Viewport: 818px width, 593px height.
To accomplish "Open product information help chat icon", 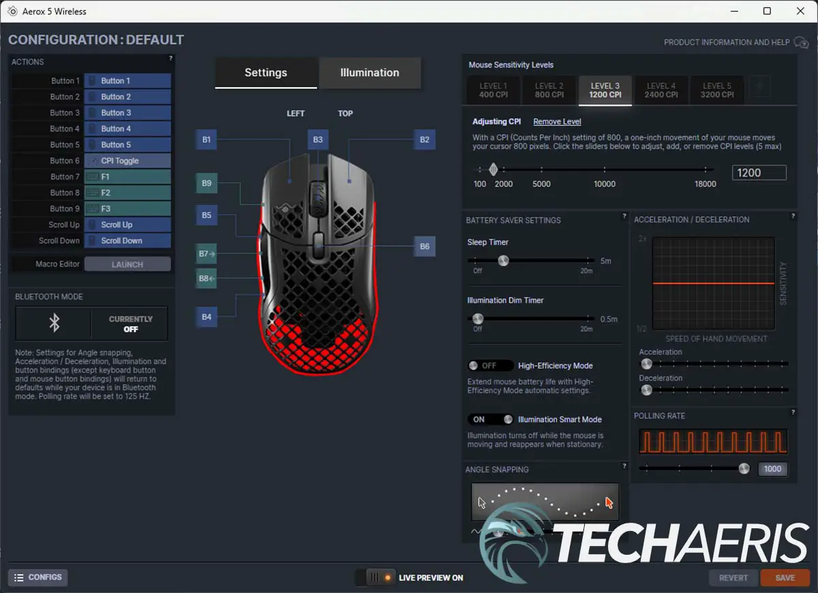I will click(x=801, y=42).
